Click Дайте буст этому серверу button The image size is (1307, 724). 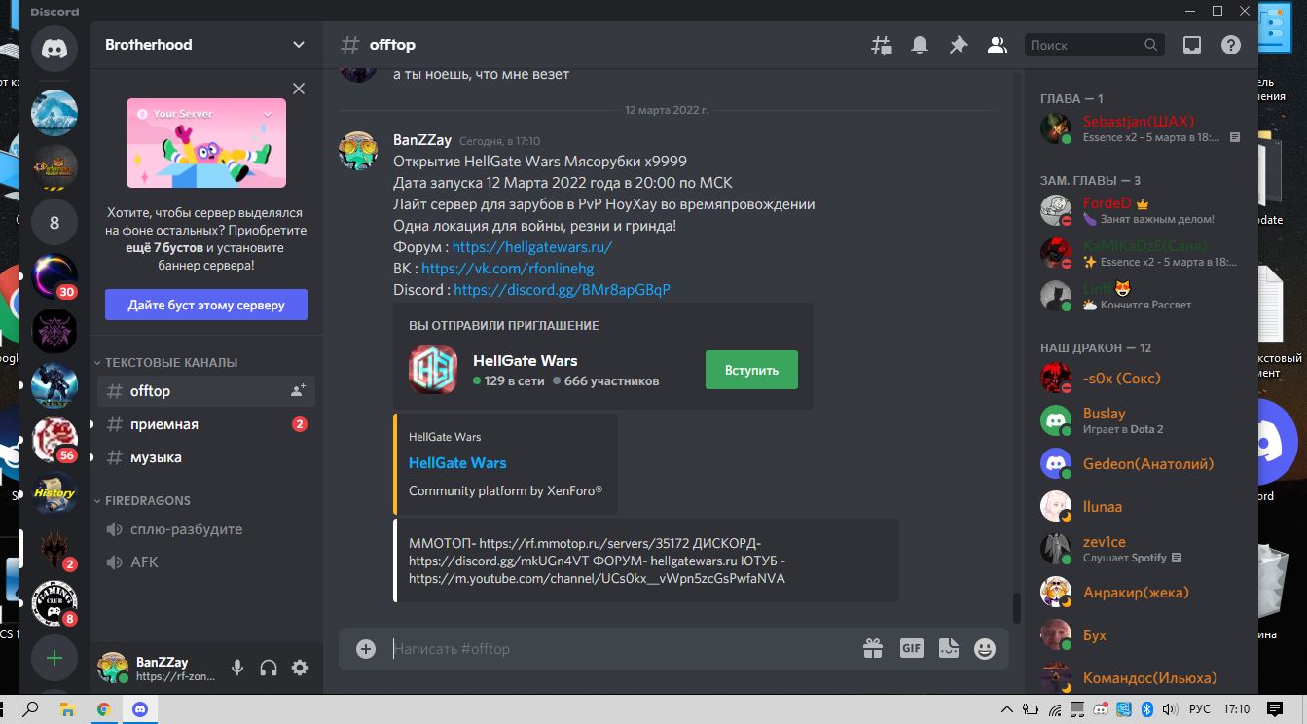(x=206, y=305)
